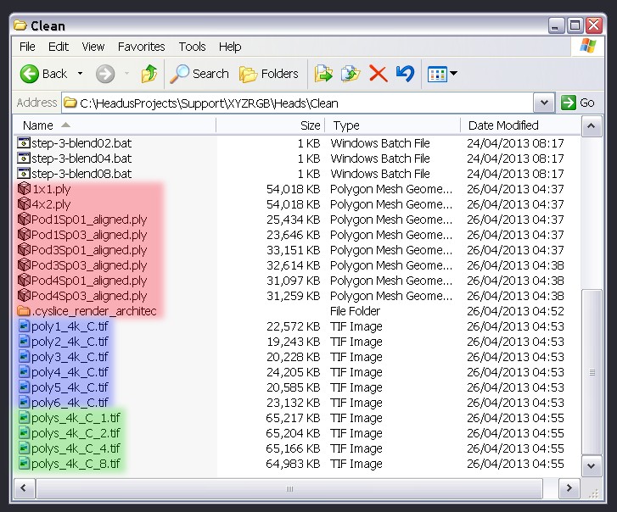Click the File Folder type text
This screenshot has width=617, height=512.
pos(355,311)
